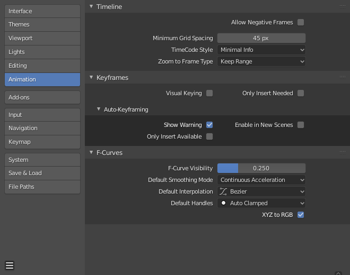Open Zoom to Frame Type dropdown
The image size is (350, 275).
click(x=261, y=61)
